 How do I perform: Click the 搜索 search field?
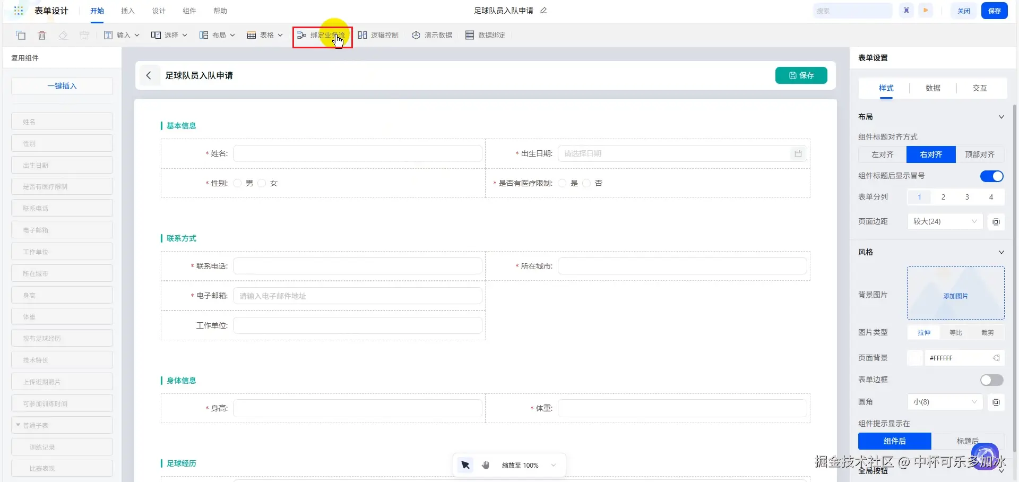(852, 11)
